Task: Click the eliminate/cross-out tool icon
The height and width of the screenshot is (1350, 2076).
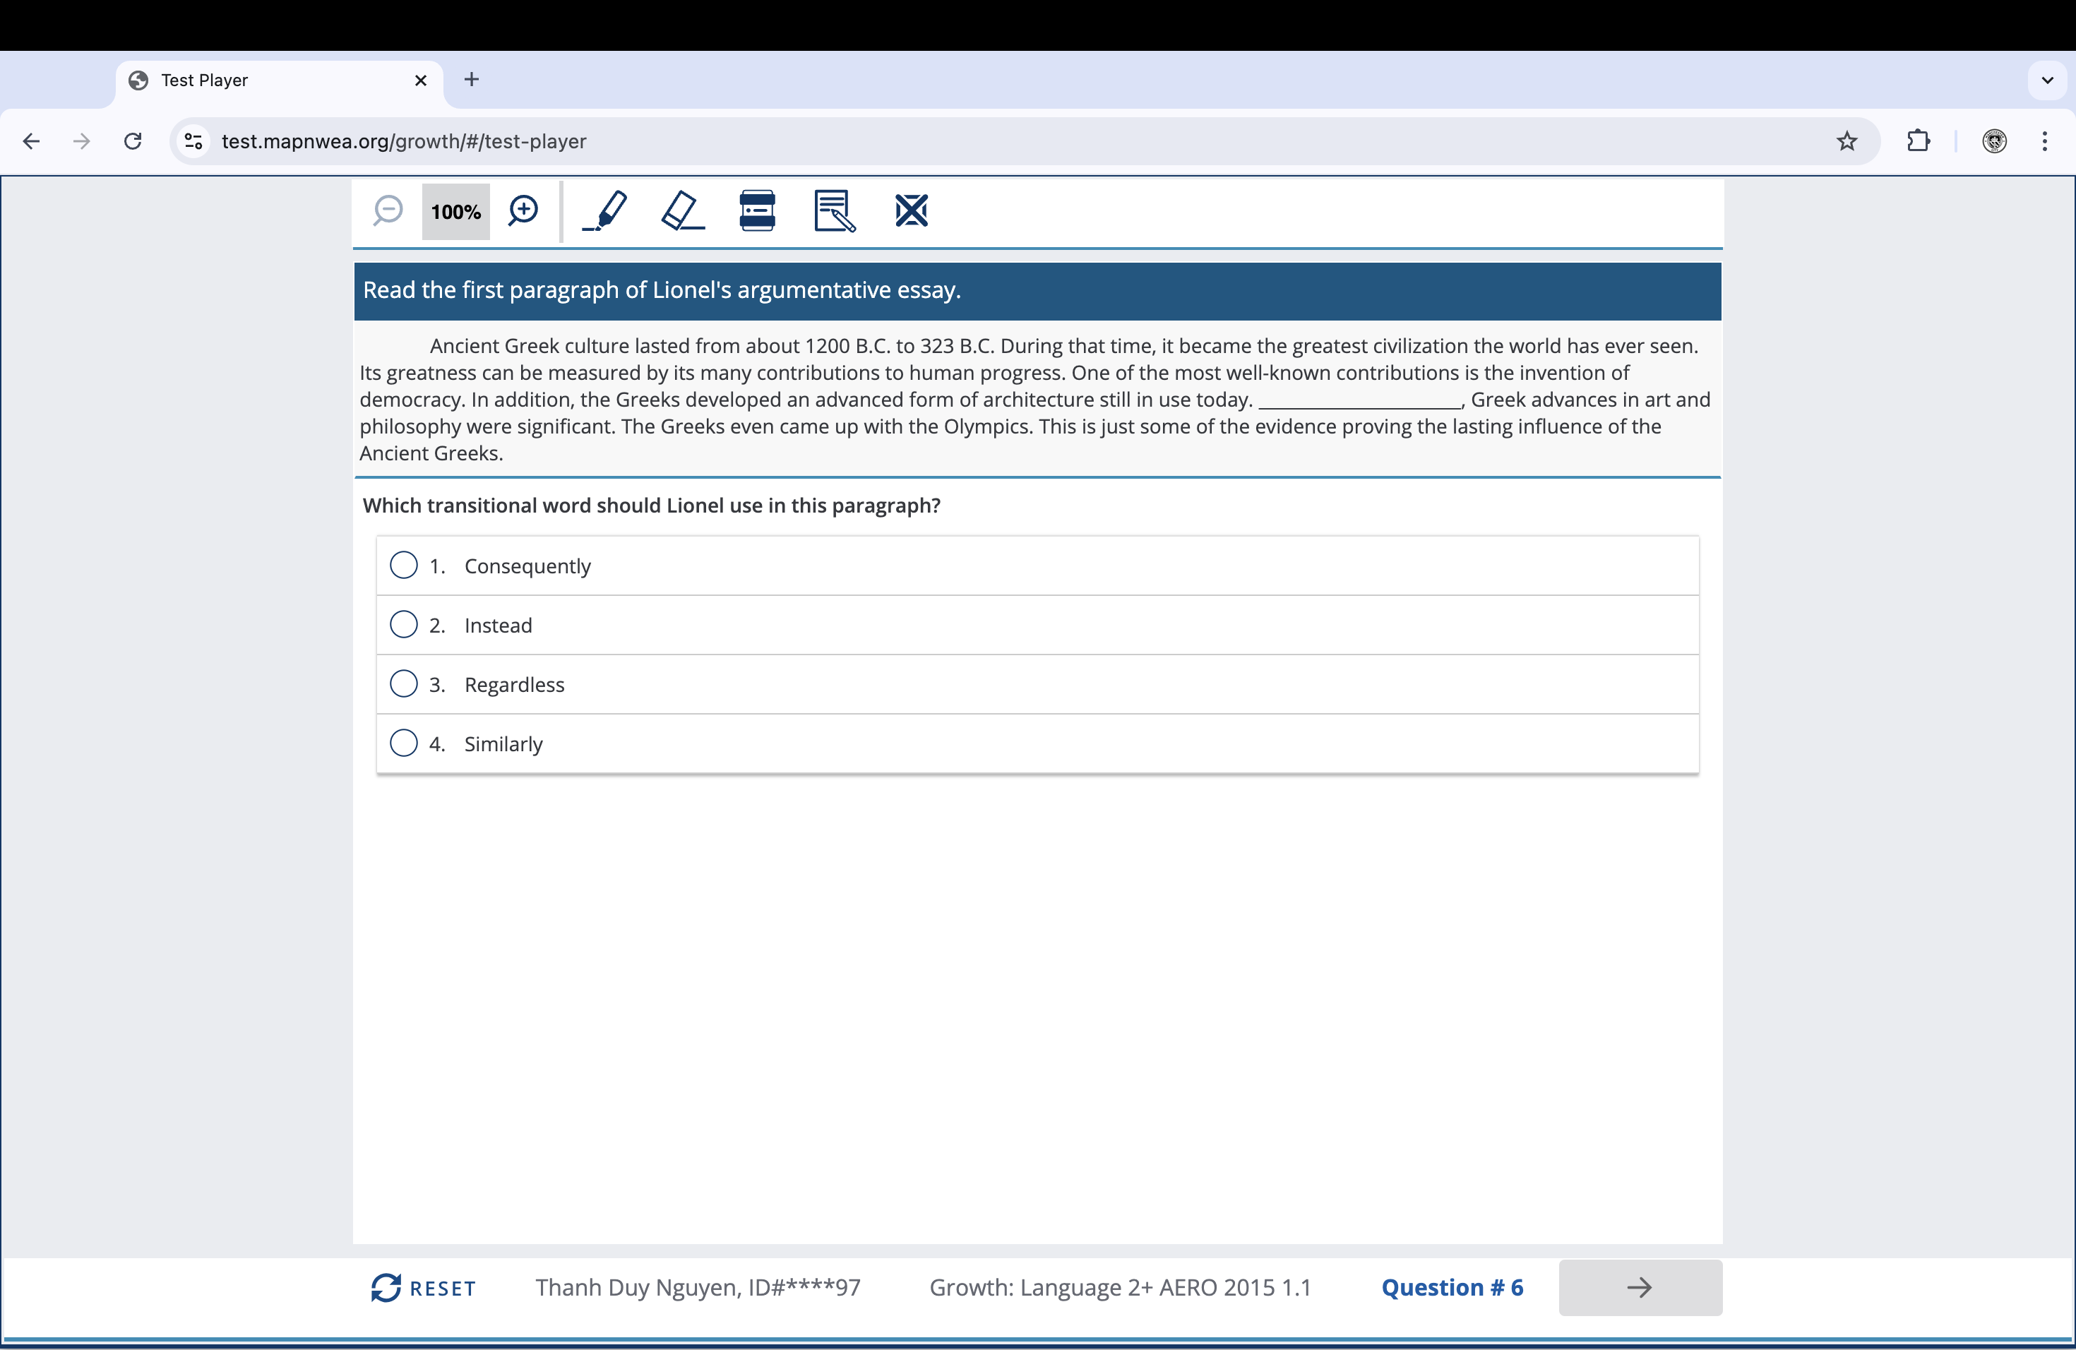Action: tap(909, 210)
